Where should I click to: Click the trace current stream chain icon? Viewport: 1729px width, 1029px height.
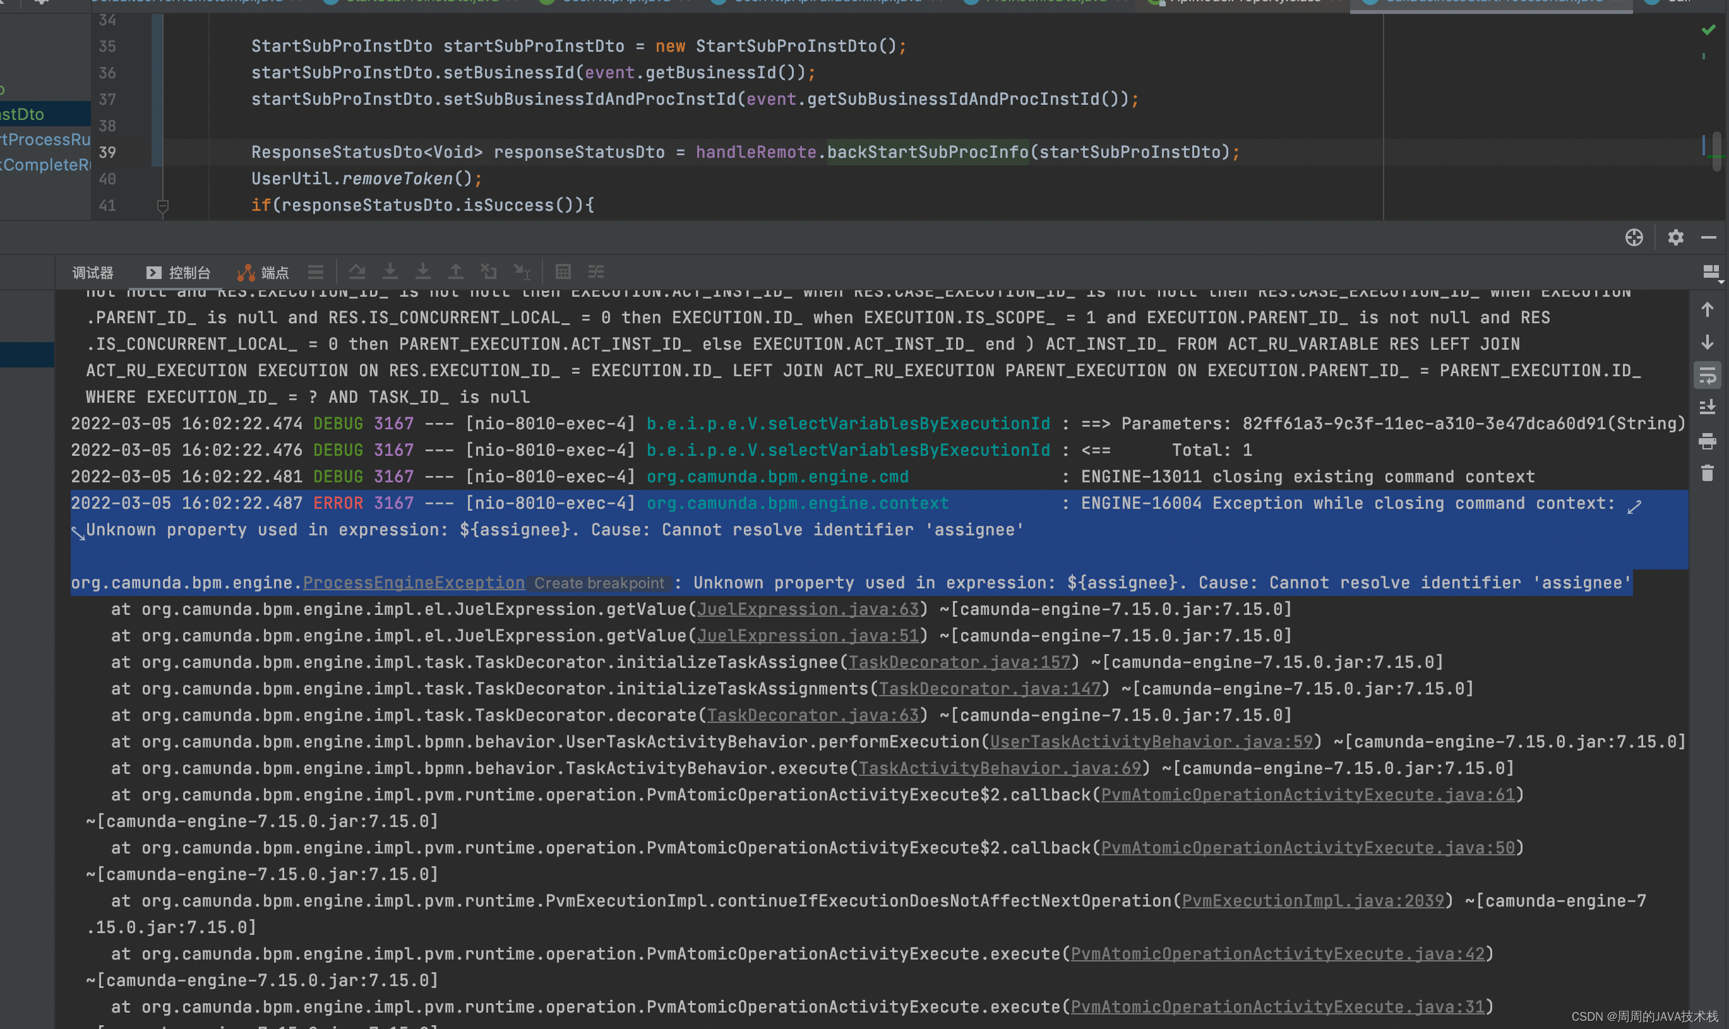pos(595,272)
